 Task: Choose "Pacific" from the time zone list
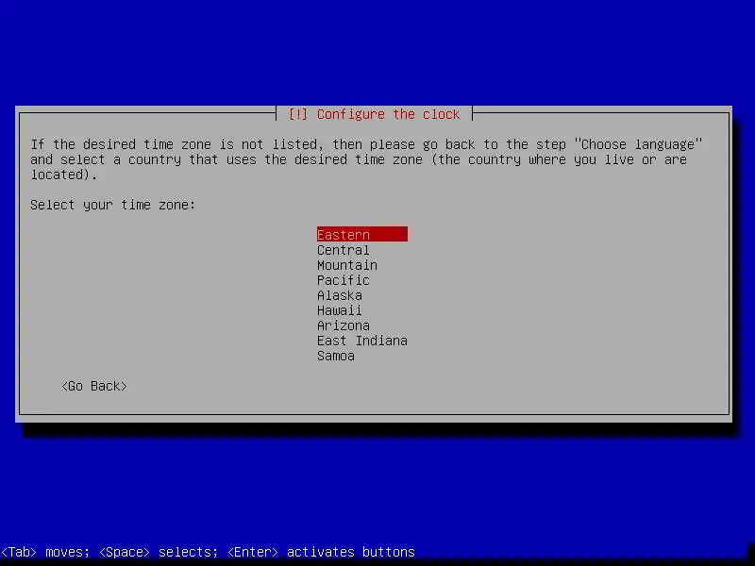[343, 279]
